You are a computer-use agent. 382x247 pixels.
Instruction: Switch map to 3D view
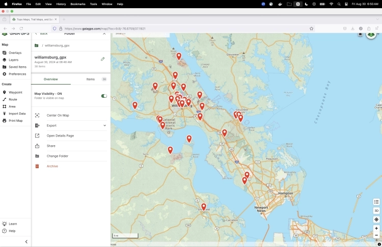tap(376, 210)
